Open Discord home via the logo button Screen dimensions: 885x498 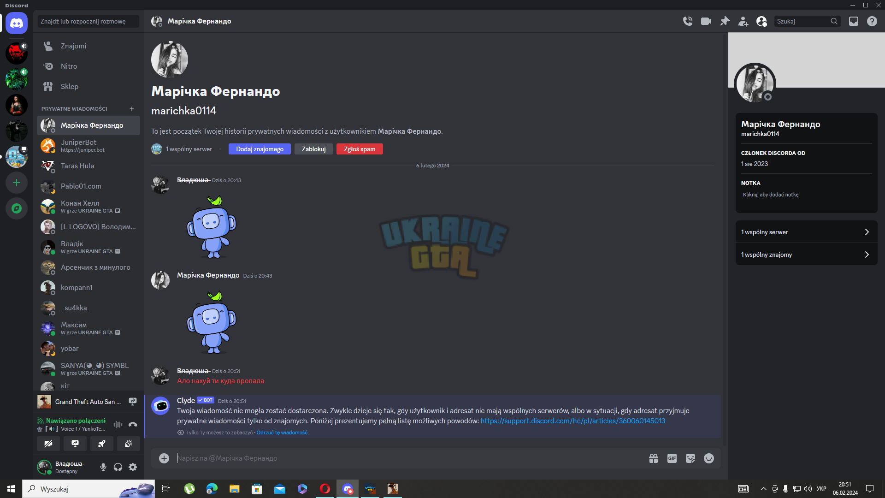(17, 23)
